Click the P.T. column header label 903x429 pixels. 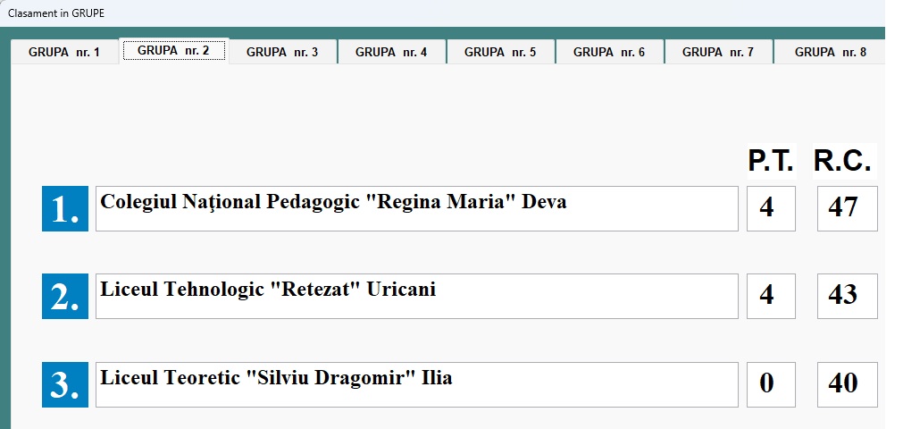(771, 161)
